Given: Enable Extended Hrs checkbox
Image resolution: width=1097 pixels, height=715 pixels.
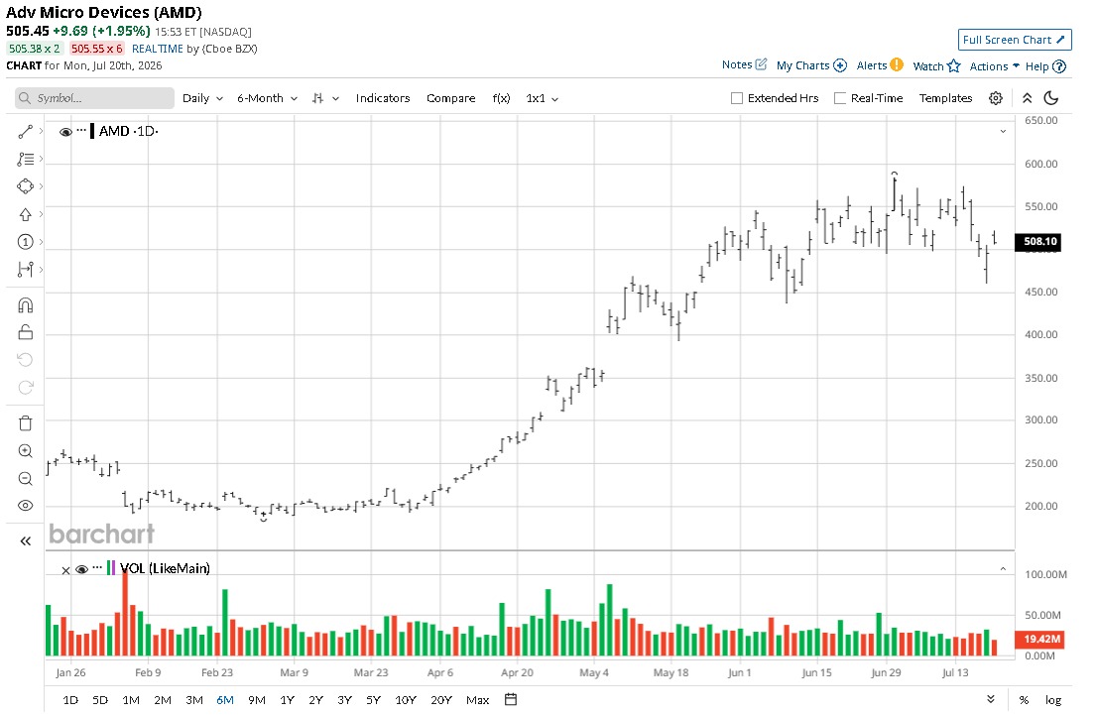Looking at the screenshot, I should (737, 98).
